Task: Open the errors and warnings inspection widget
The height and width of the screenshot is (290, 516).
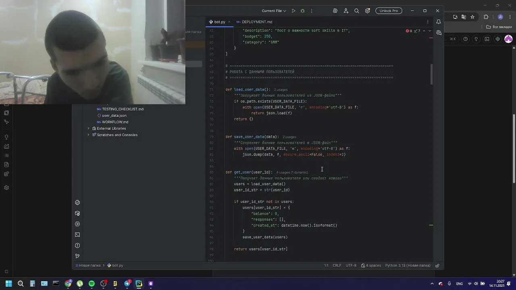Action: pos(413,31)
